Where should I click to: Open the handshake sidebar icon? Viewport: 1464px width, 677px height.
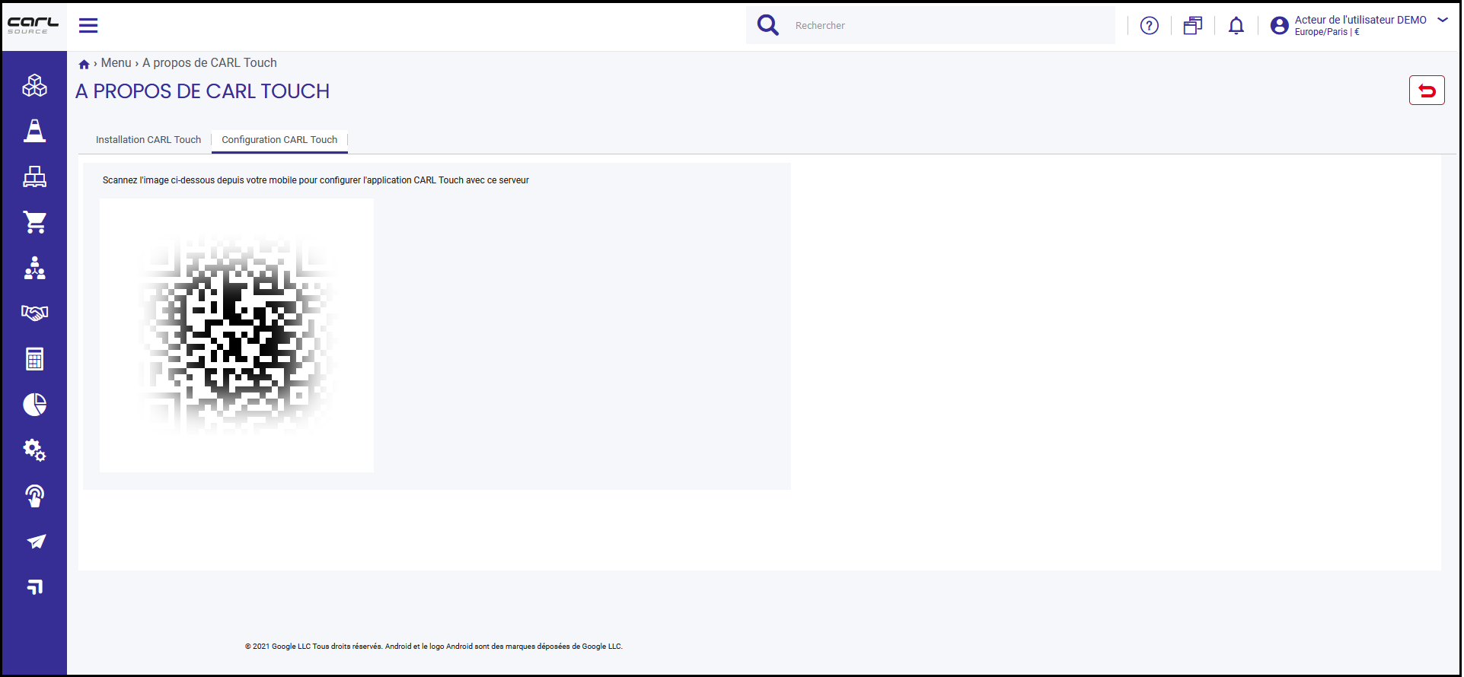coord(34,313)
